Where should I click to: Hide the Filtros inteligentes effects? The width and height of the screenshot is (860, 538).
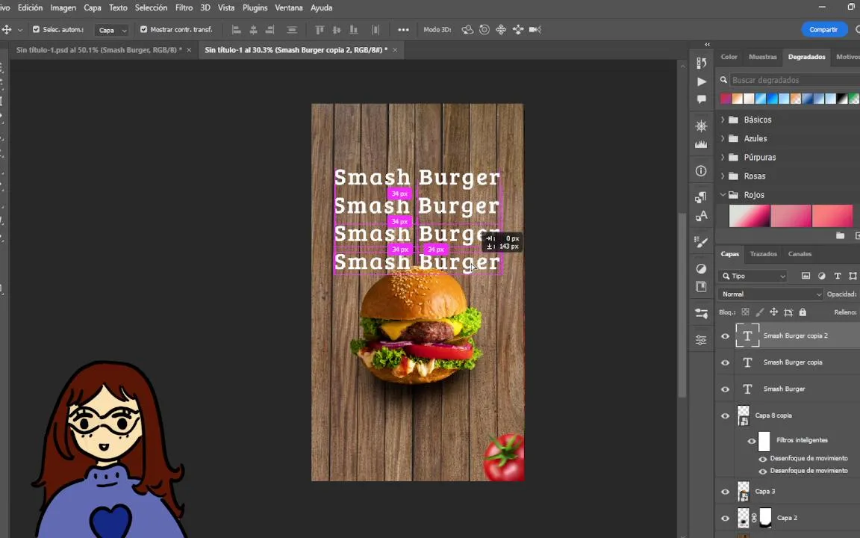(752, 441)
